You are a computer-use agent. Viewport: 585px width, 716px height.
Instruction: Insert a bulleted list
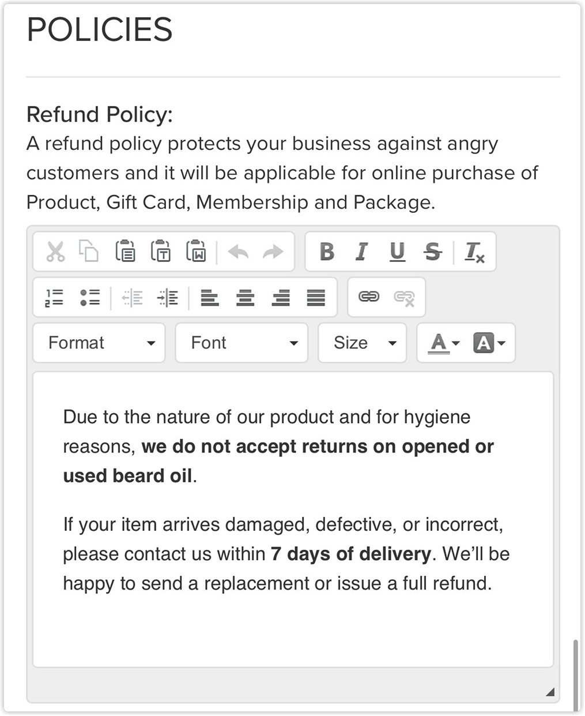pos(90,298)
